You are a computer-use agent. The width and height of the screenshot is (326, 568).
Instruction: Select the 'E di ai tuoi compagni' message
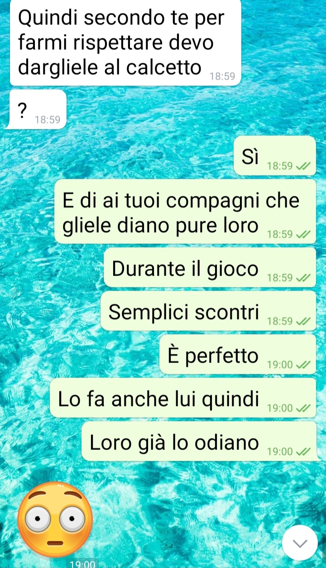(185, 211)
